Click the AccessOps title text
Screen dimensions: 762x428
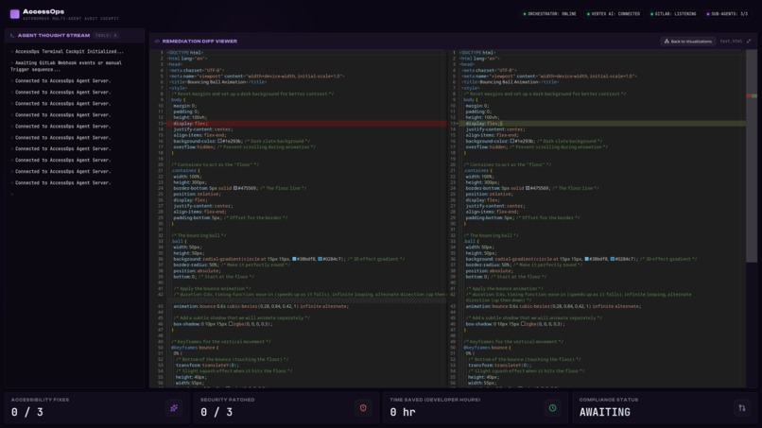43,11
